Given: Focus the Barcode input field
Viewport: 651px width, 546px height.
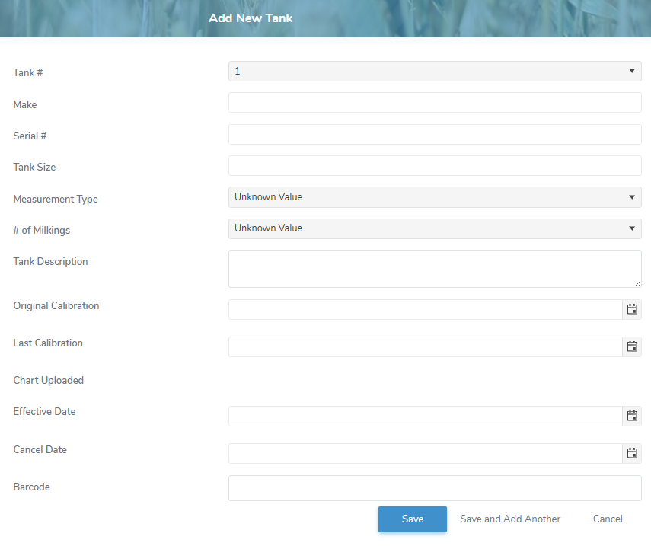Looking at the screenshot, I should tap(435, 488).
